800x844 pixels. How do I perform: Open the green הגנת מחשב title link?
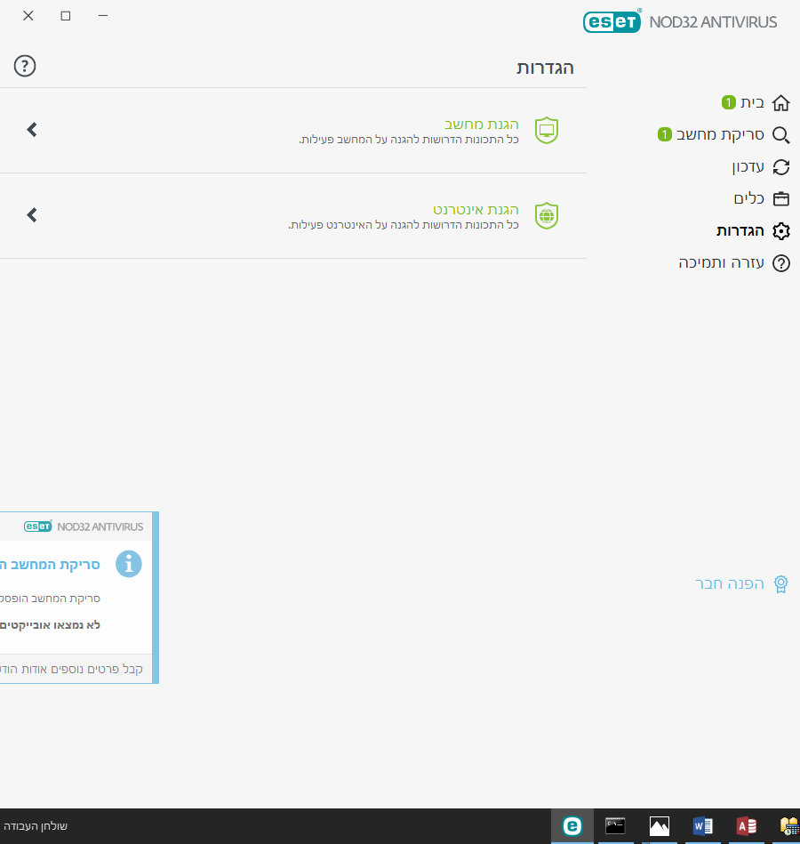click(x=482, y=125)
